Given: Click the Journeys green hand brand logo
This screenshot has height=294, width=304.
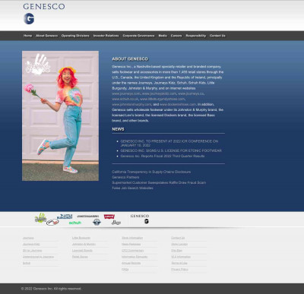Looking at the screenshot, I should (x=40, y=218).
